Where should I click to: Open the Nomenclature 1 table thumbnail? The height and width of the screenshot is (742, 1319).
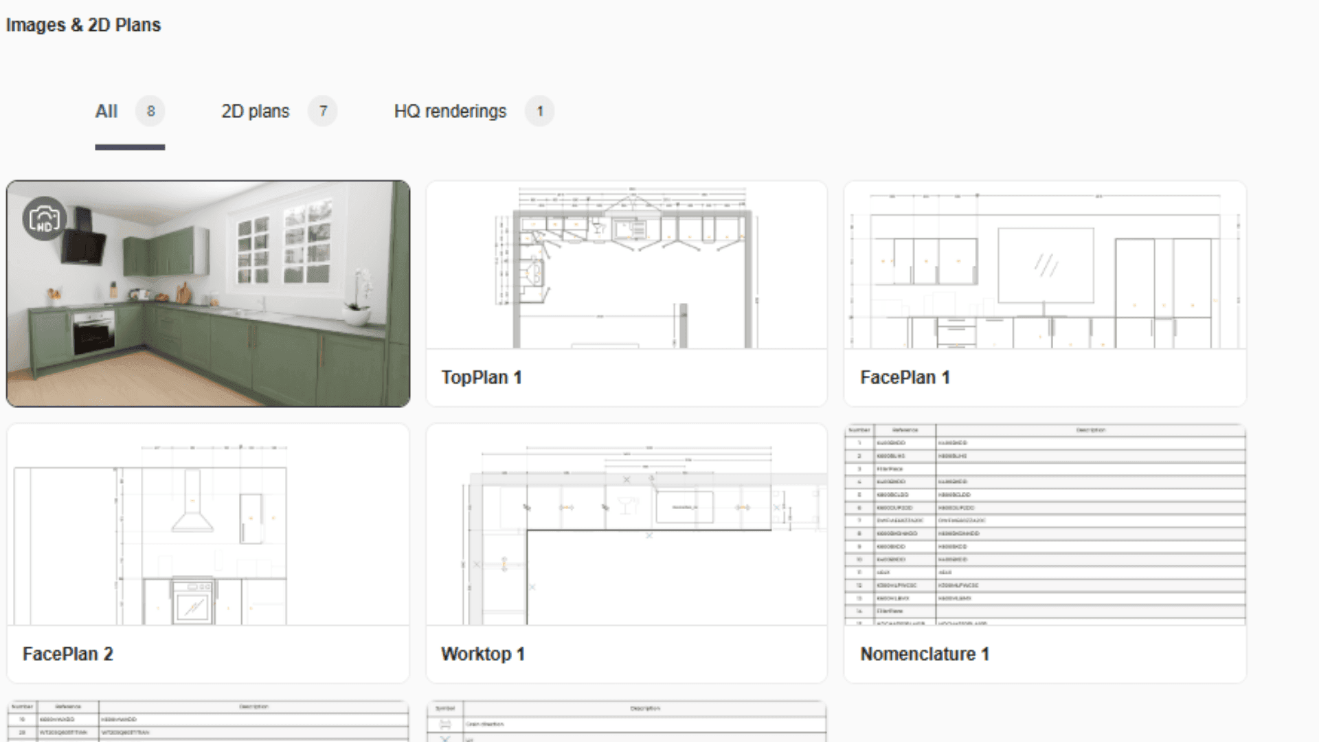1045,524
